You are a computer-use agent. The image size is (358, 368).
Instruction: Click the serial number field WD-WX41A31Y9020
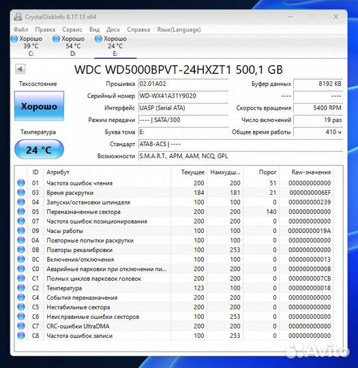coord(183,96)
